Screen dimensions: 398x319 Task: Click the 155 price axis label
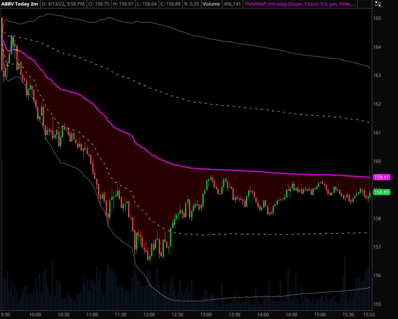tap(377, 304)
